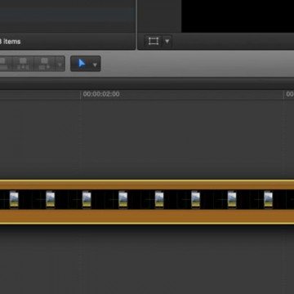
Task: Open the tools pop-up menu arrow
Action: (x=95, y=65)
